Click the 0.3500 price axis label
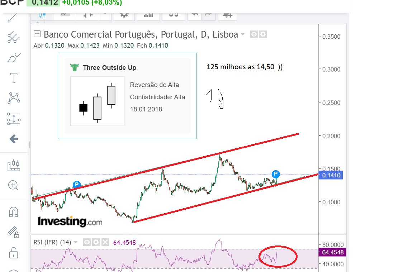413x272 pixels. 331,37
